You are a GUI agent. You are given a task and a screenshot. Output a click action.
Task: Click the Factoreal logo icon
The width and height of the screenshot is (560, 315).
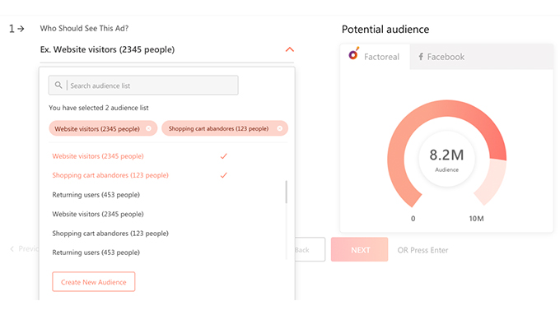[353, 53]
